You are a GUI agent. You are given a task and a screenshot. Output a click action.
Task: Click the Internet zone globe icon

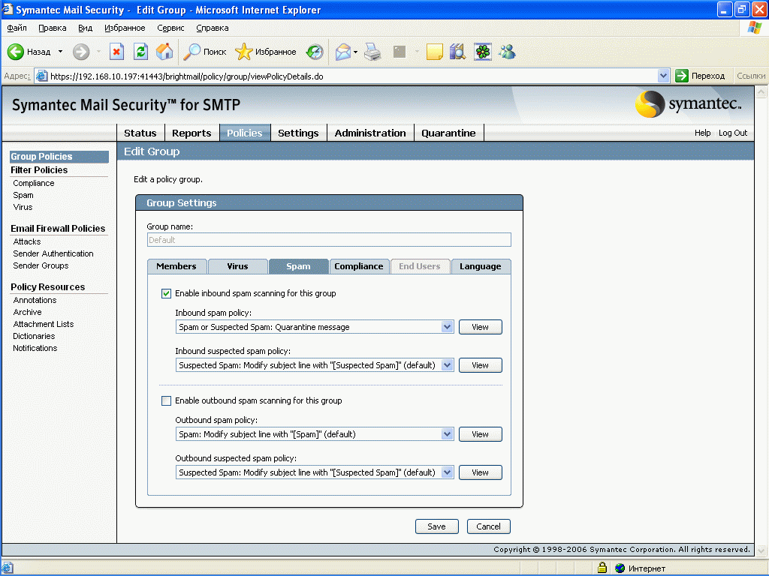(x=620, y=568)
